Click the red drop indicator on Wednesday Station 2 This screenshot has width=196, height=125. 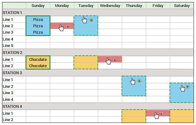[115, 60]
